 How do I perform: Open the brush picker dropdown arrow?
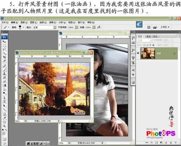coord(23,27)
